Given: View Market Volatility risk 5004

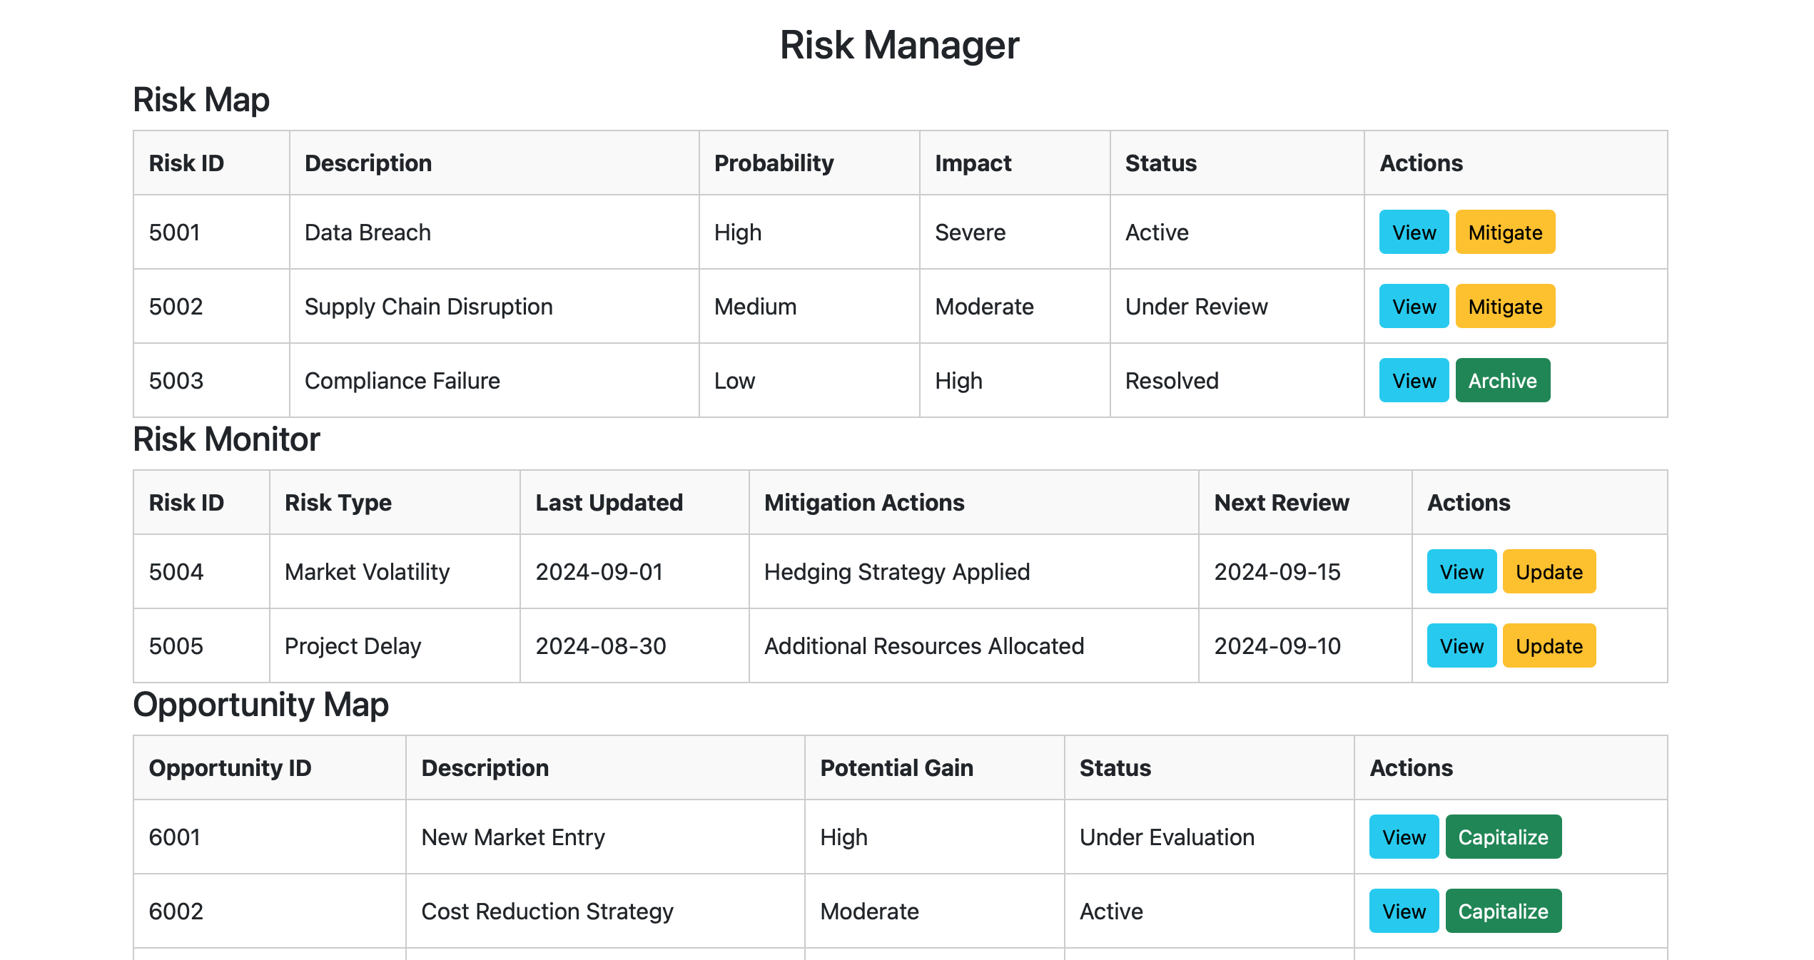Looking at the screenshot, I should pos(1461,572).
